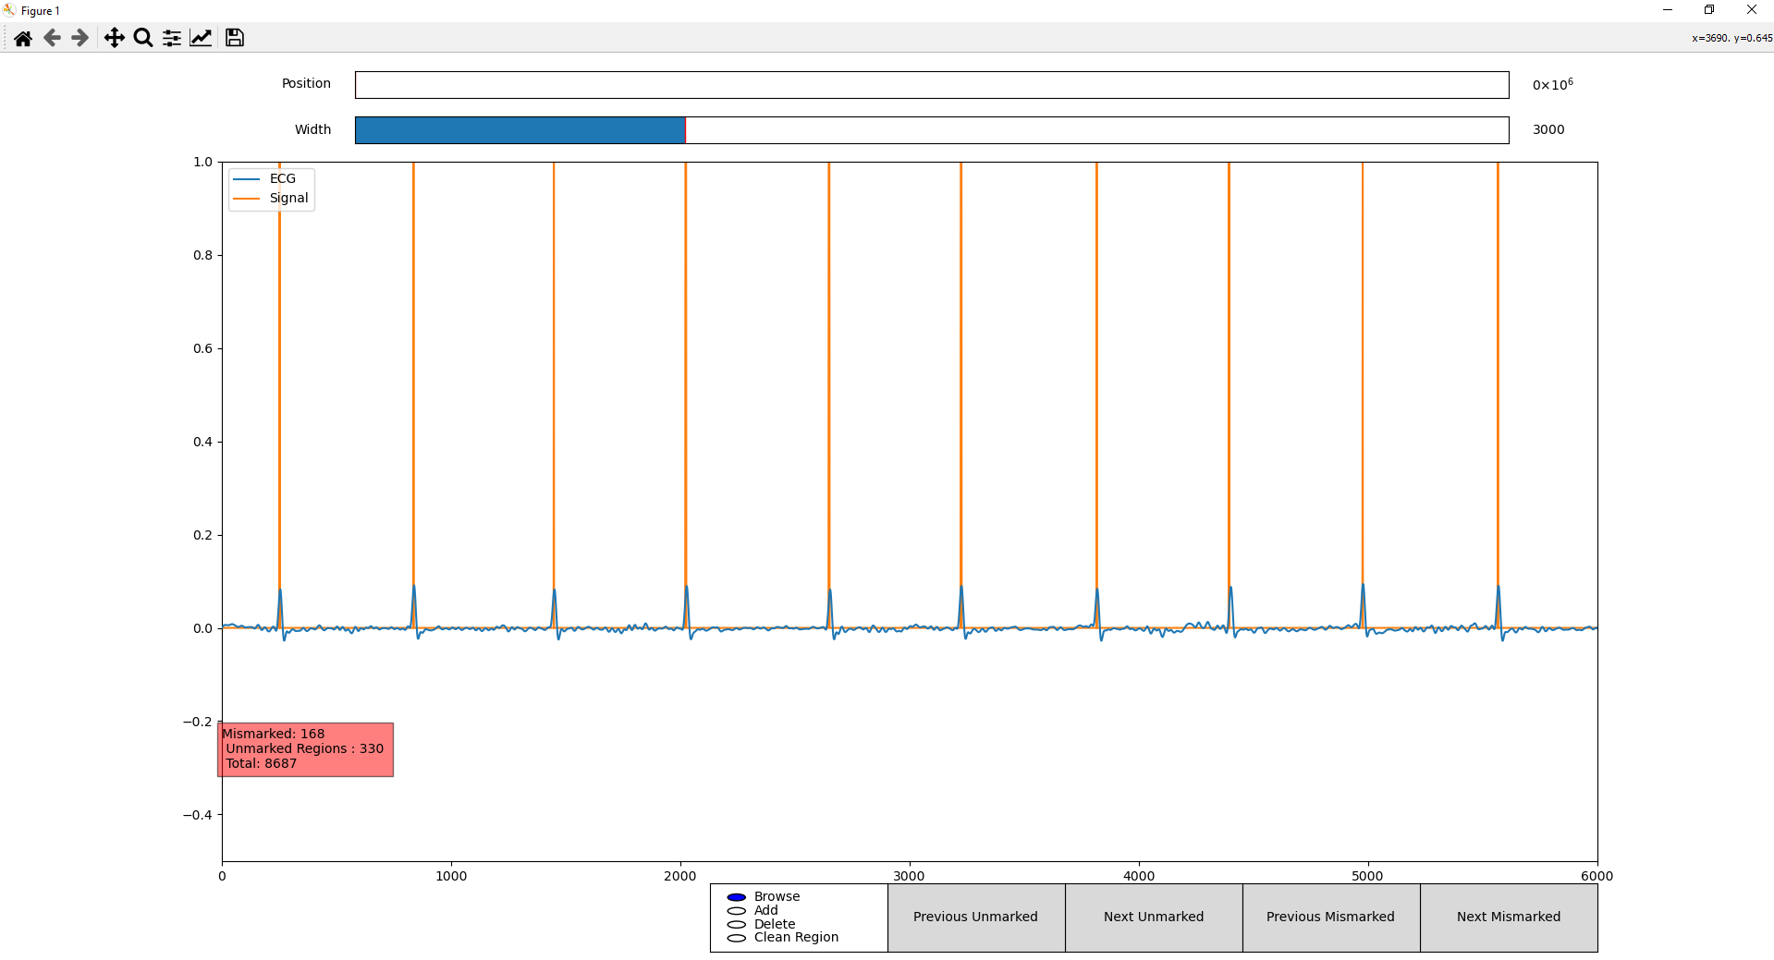Go back to the previous view
The height and width of the screenshot is (960, 1774).
[52, 38]
